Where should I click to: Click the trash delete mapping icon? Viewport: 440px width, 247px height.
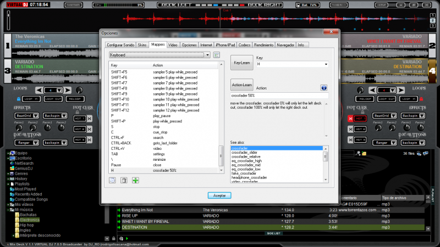tap(124, 180)
